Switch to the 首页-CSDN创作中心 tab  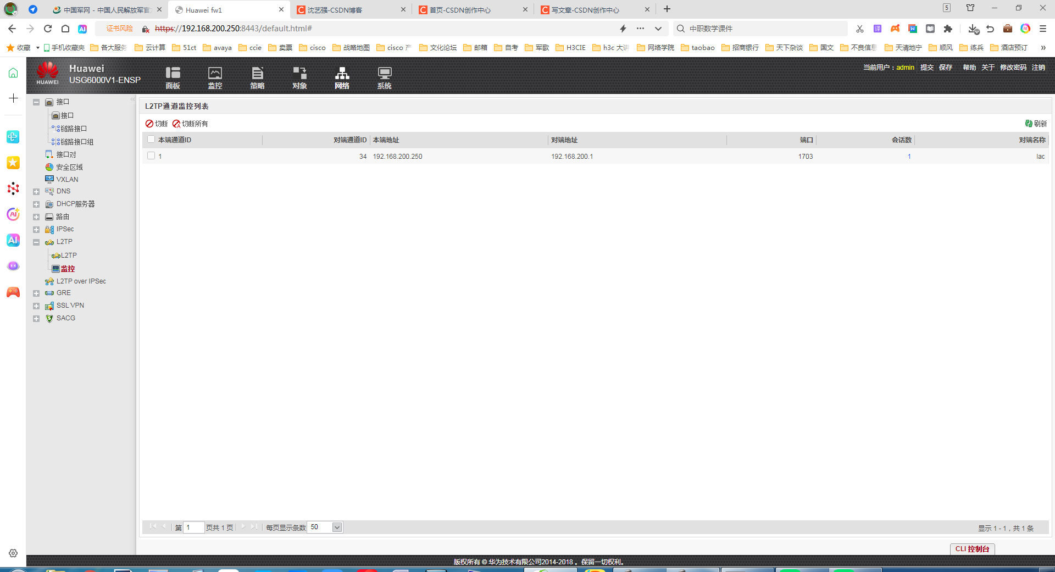tap(474, 10)
